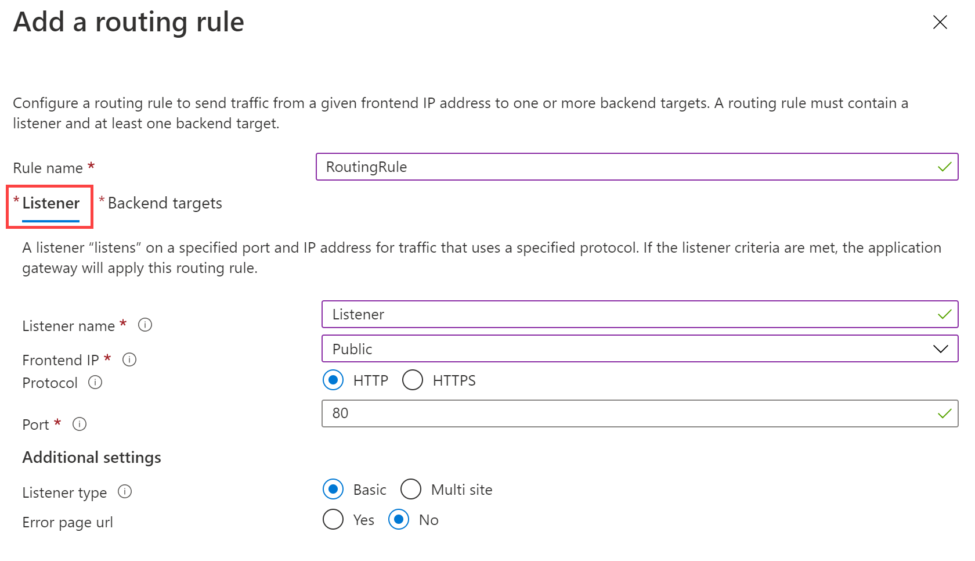Viewport: 975px width, 561px height.
Task: Click the validation checkmark next to Port 80
Action: tap(945, 413)
